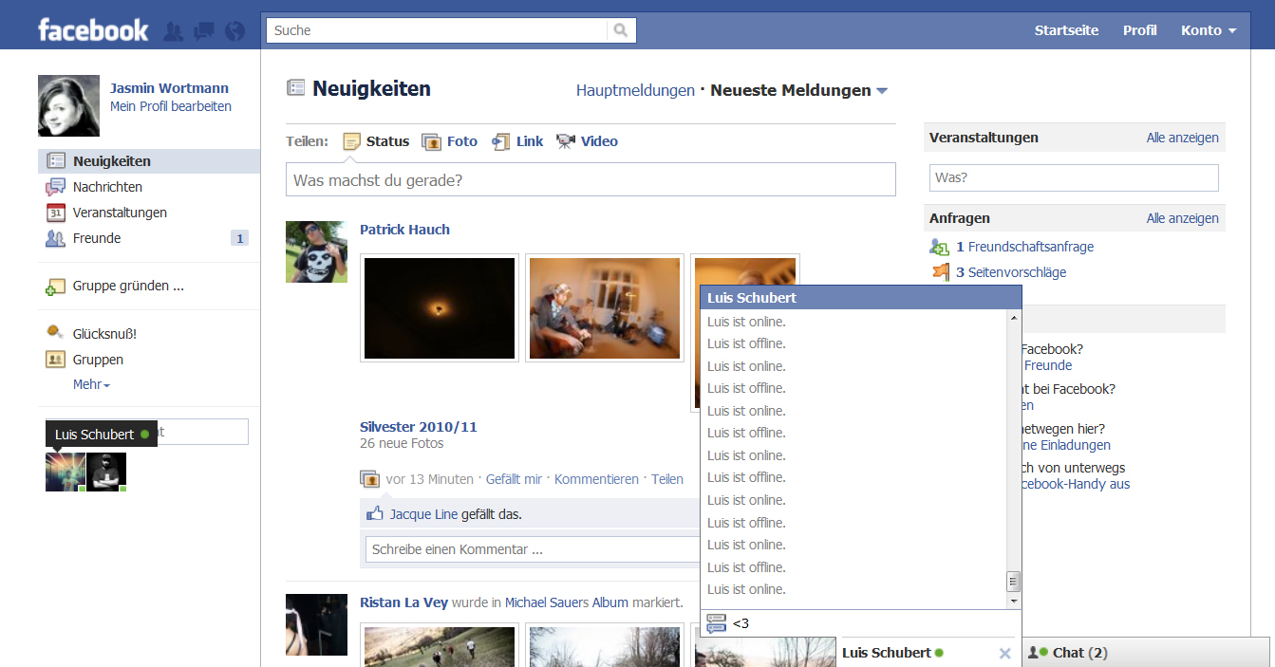
Task: Click the Freundschaftsanfrage icon
Action: pyautogui.click(x=940, y=247)
